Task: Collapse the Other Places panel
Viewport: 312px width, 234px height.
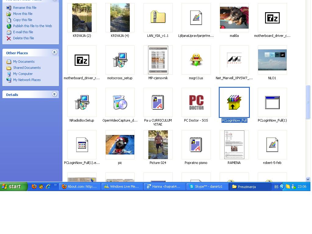Action: pyautogui.click(x=54, y=52)
